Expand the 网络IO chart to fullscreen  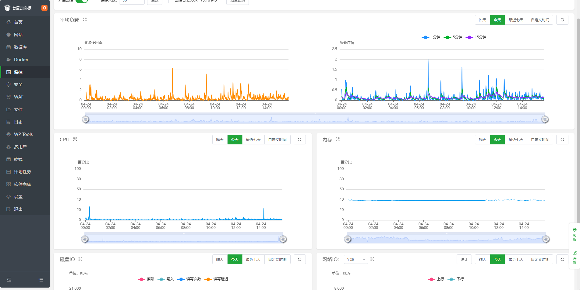click(x=372, y=259)
